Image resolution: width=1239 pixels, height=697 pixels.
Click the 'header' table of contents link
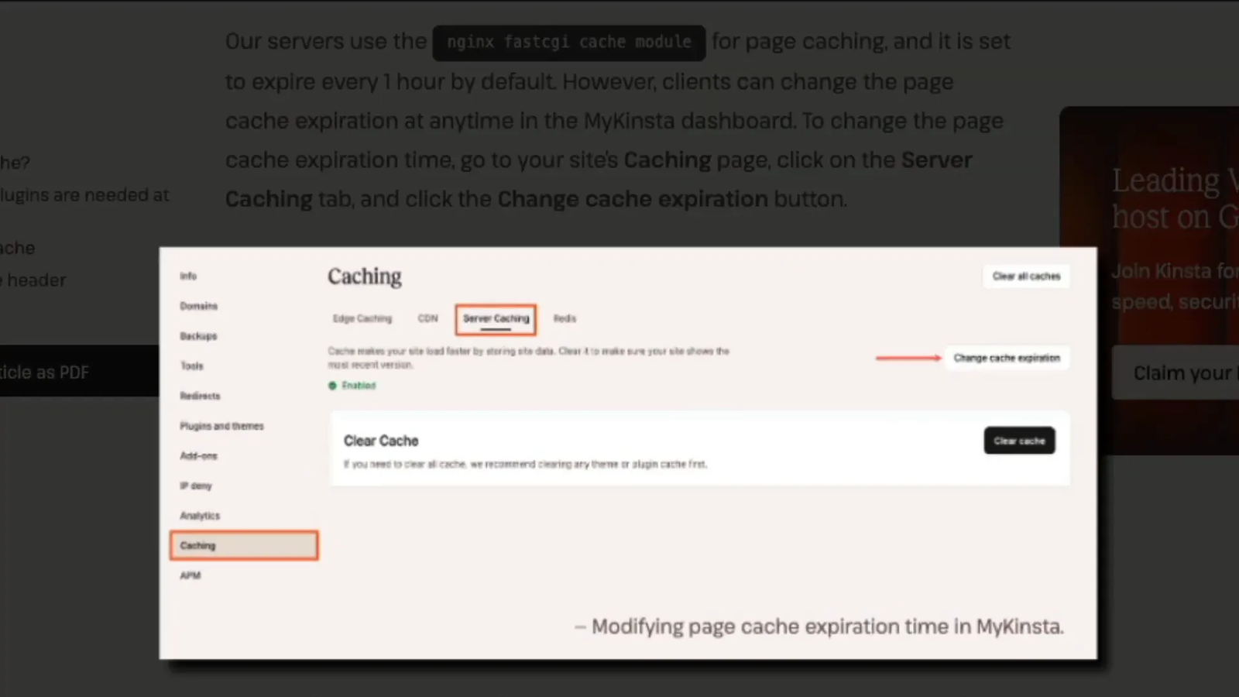[x=33, y=280]
